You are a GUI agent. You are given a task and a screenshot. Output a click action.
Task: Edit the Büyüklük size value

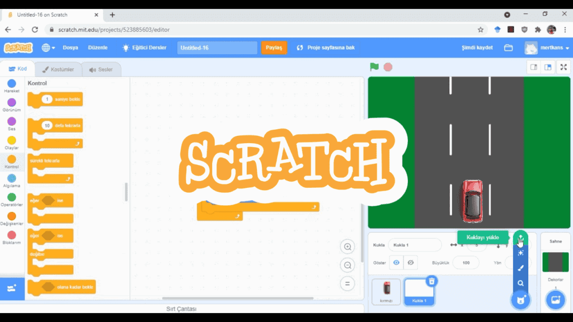click(x=466, y=263)
